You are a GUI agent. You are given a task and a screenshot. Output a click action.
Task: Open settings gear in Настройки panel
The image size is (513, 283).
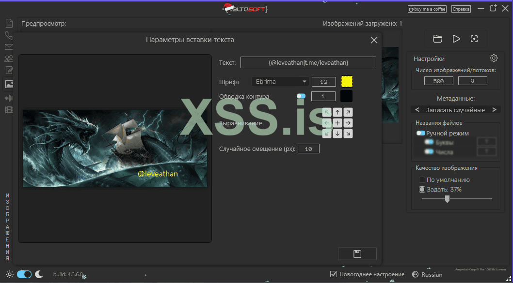point(494,58)
